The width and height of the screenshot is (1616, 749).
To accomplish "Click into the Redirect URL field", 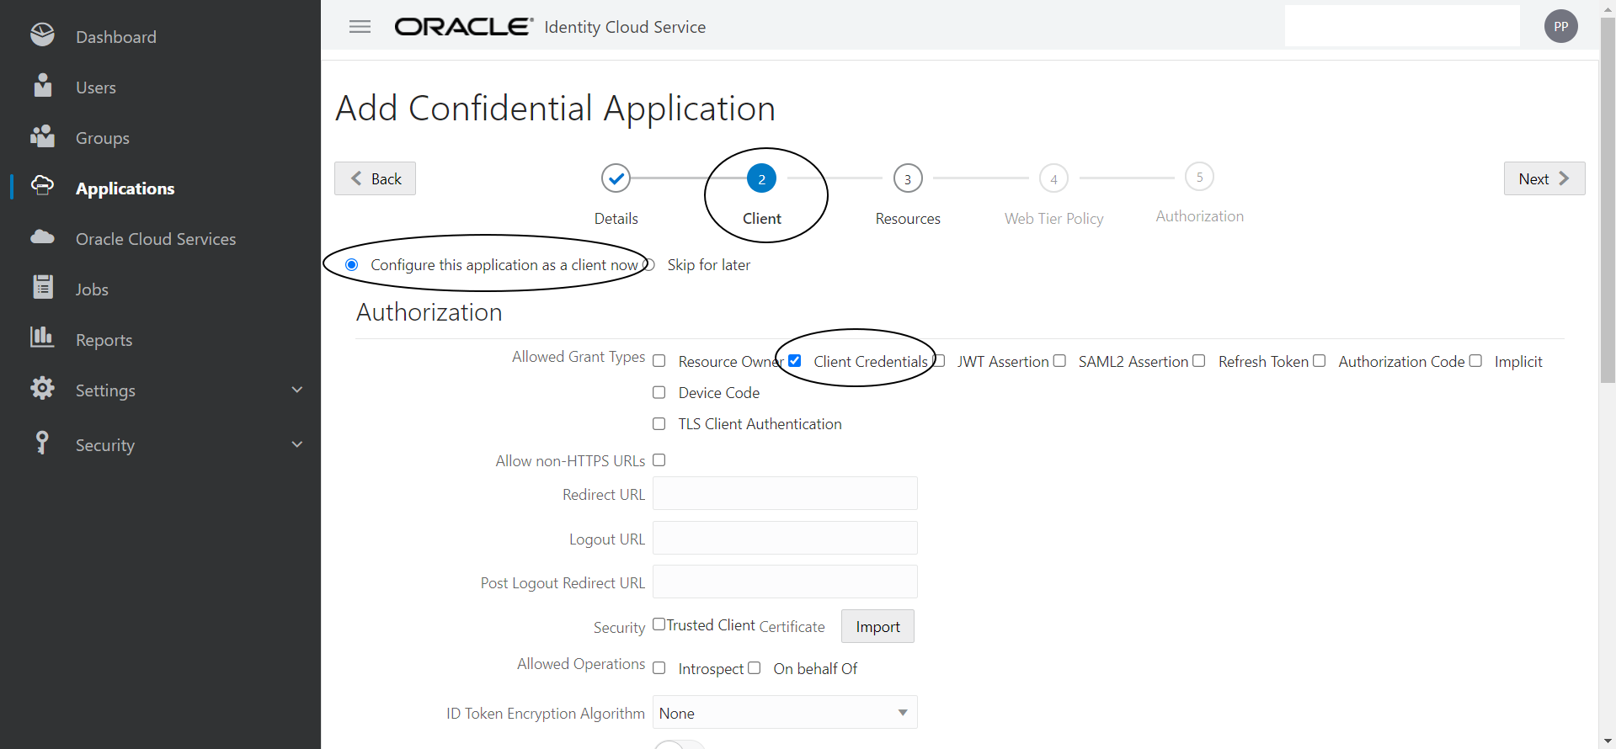I will pyautogui.click(x=784, y=494).
